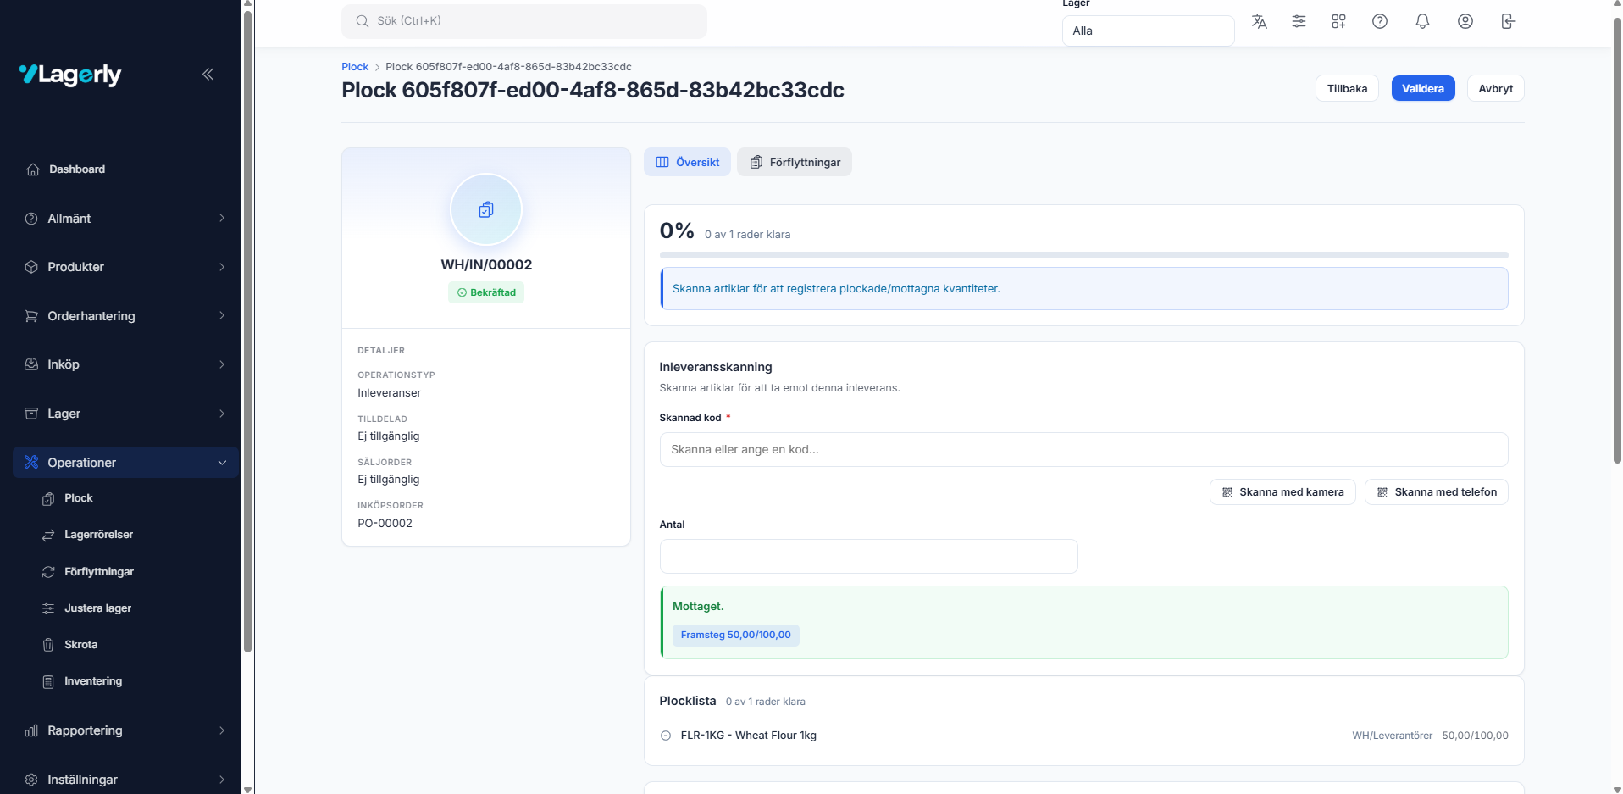Expand the Rapportering sidebar menu
The height and width of the screenshot is (794, 1623).
(x=124, y=730)
